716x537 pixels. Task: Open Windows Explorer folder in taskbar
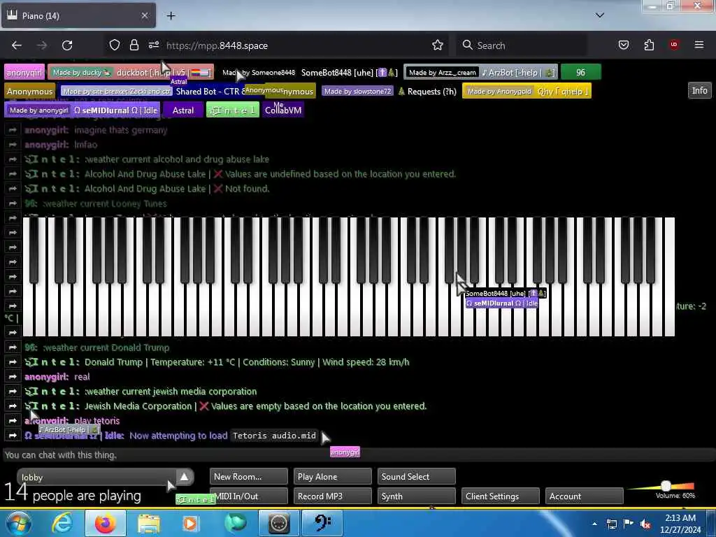click(x=149, y=523)
